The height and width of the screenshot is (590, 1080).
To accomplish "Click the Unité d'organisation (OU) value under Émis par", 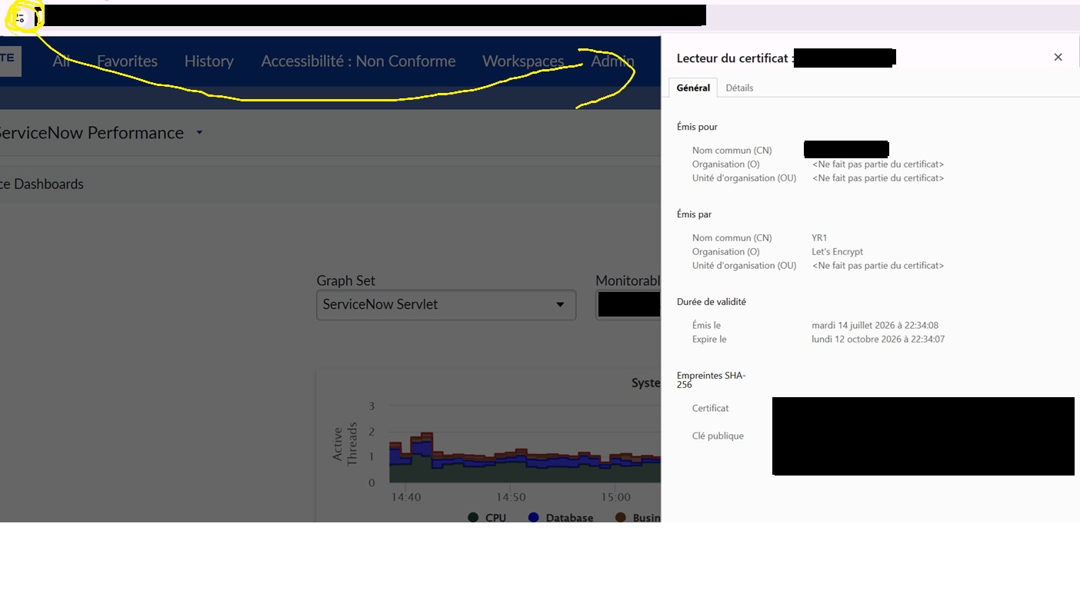I will 878,266.
